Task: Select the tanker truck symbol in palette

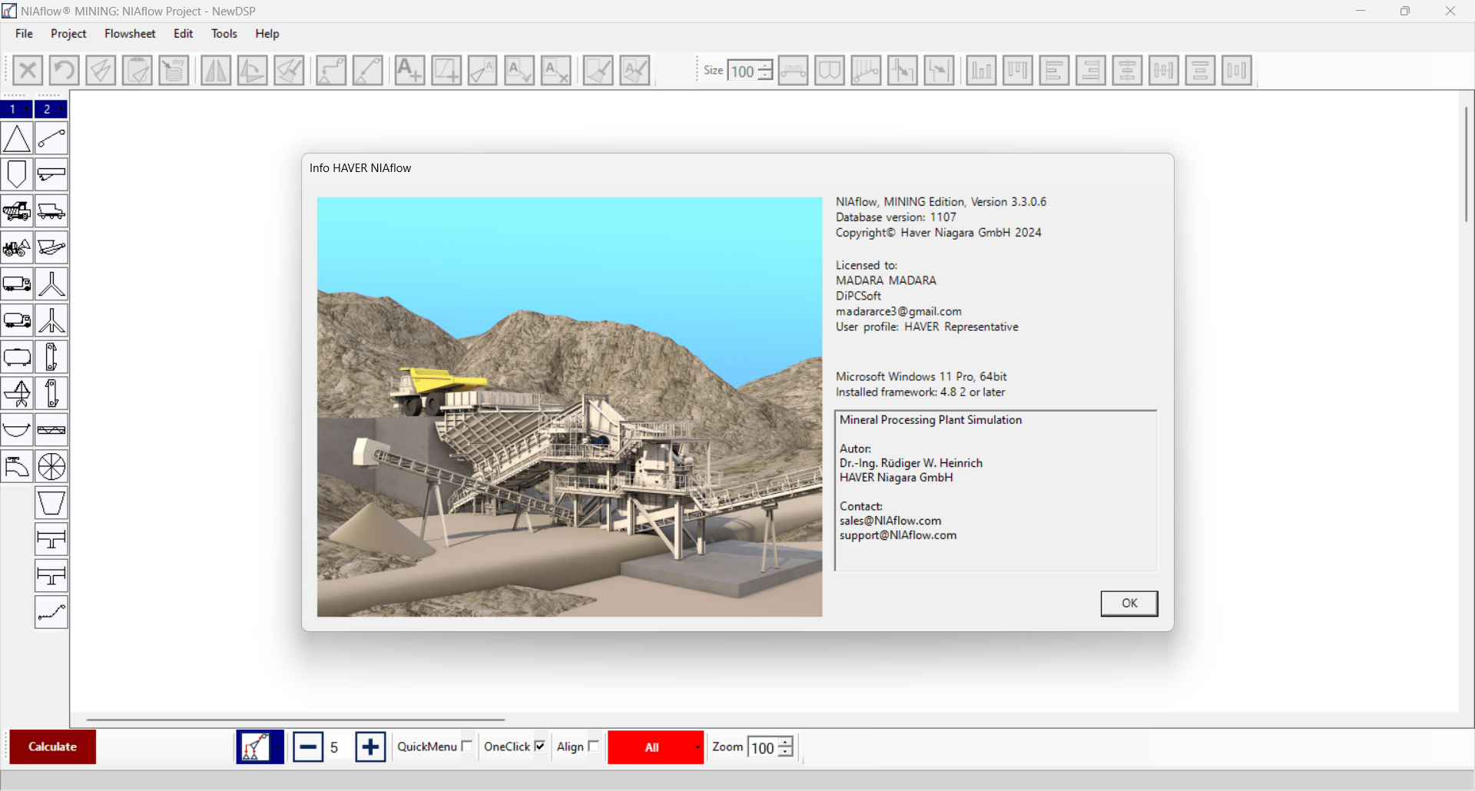Action: coord(16,320)
